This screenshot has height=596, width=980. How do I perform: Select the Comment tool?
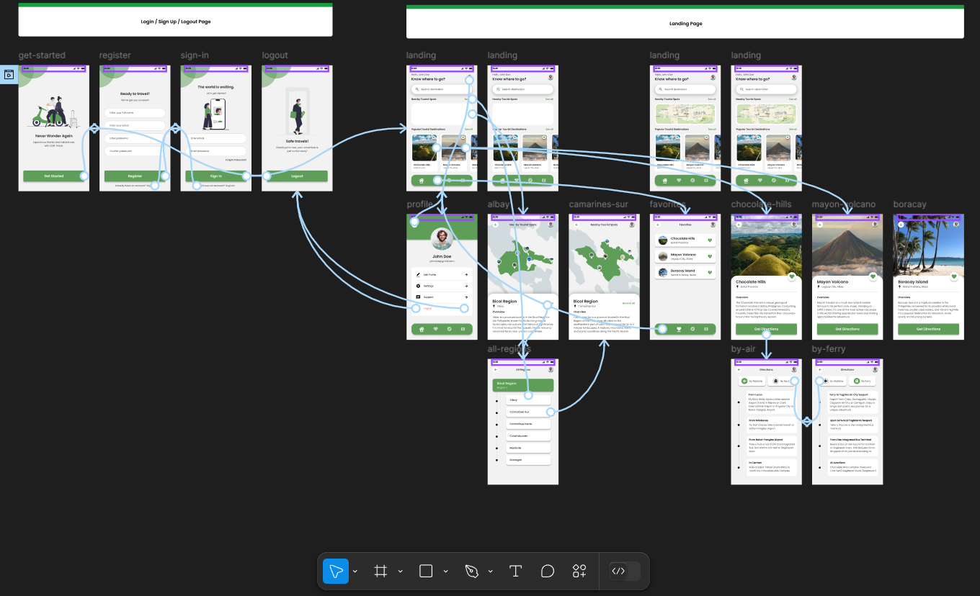pyautogui.click(x=548, y=572)
